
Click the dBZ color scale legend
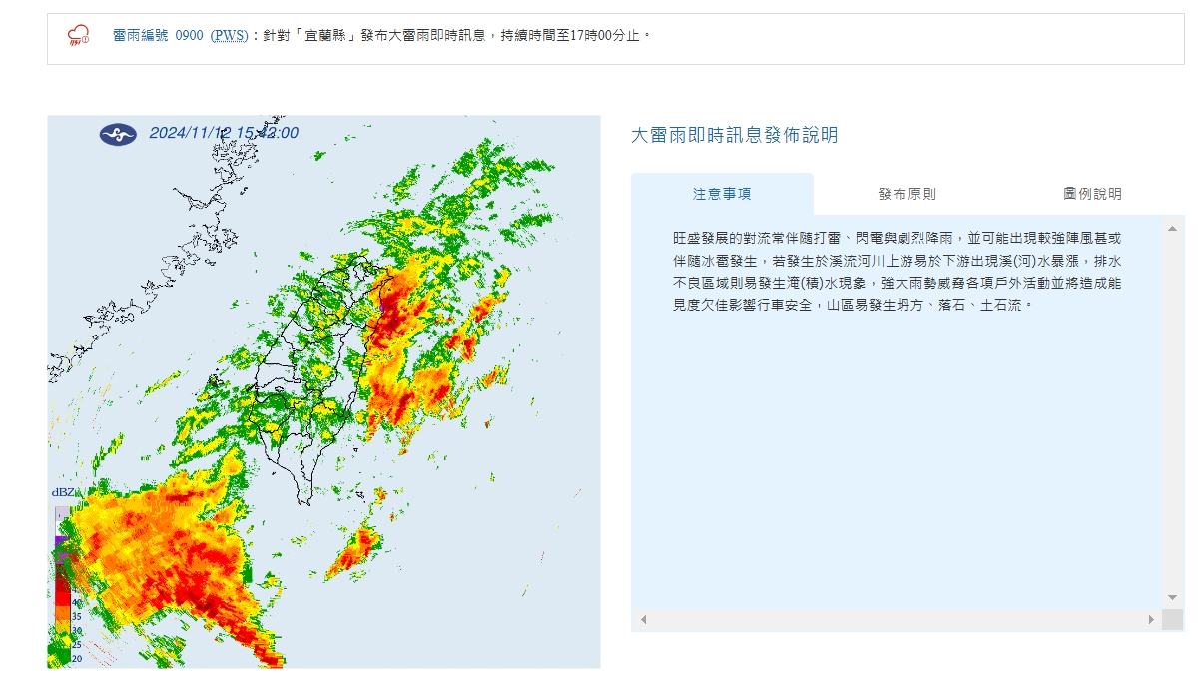[x=68, y=577]
